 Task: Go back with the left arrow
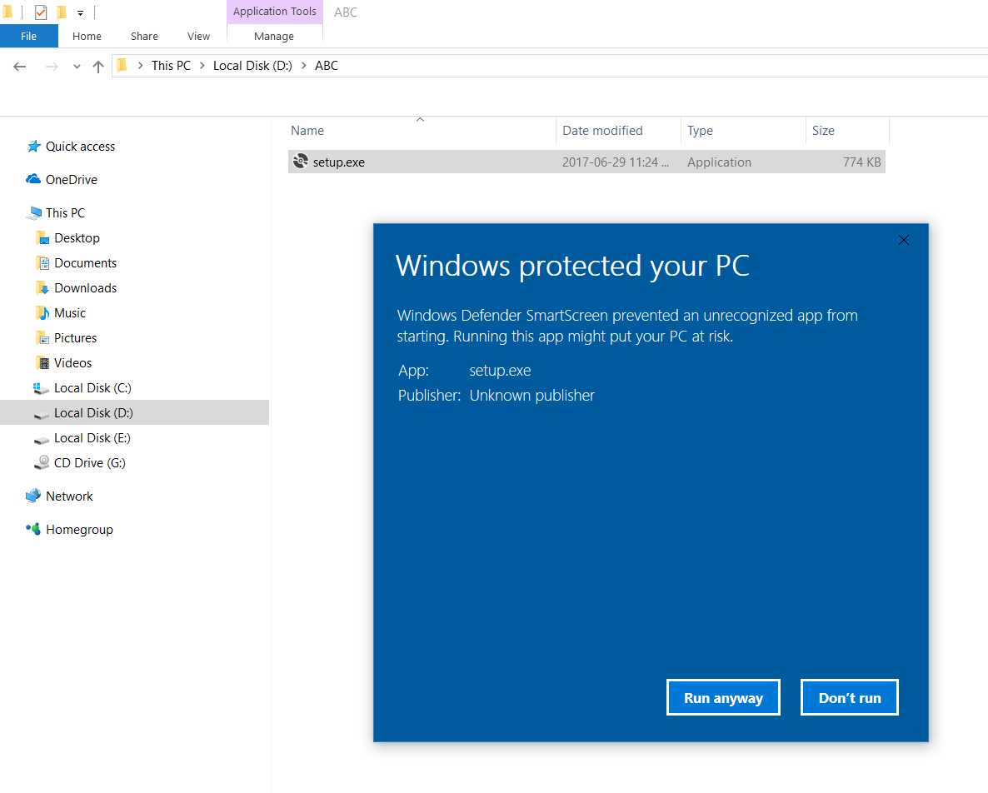point(19,66)
